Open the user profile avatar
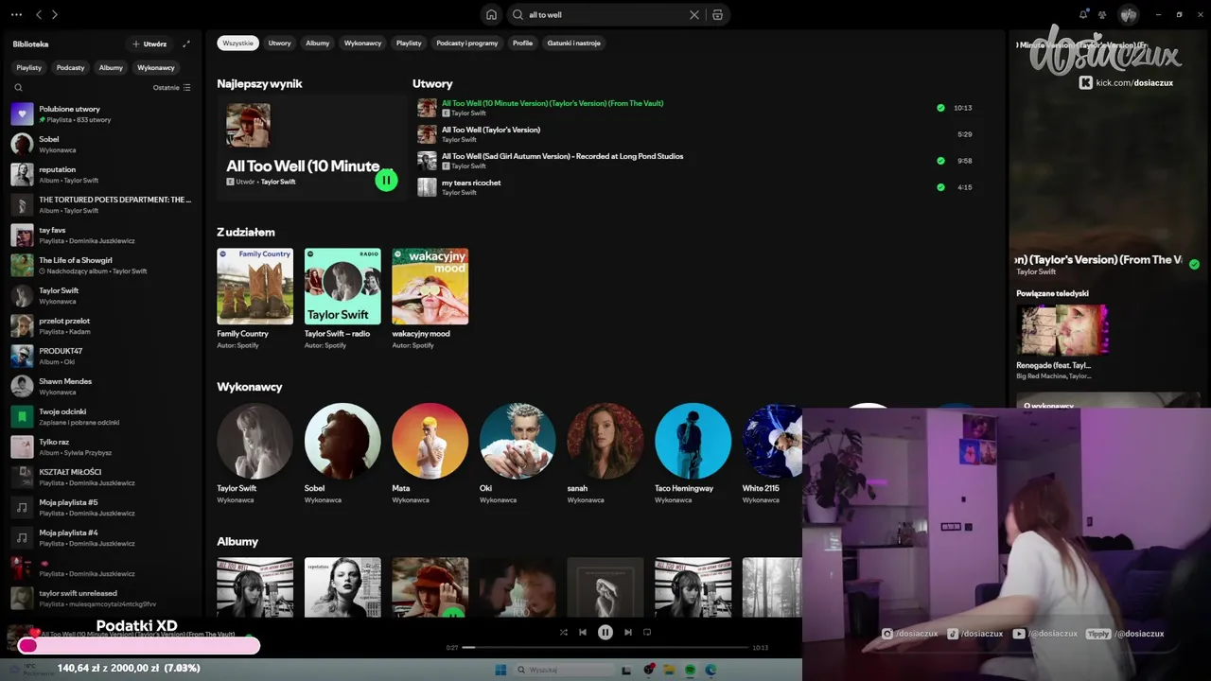The width and height of the screenshot is (1211, 681). coord(1128,14)
